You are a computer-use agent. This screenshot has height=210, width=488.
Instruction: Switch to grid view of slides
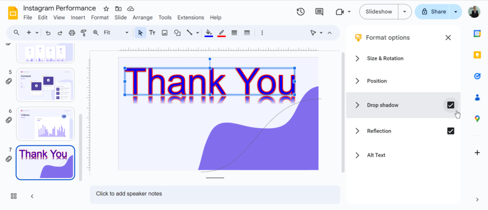[14, 196]
